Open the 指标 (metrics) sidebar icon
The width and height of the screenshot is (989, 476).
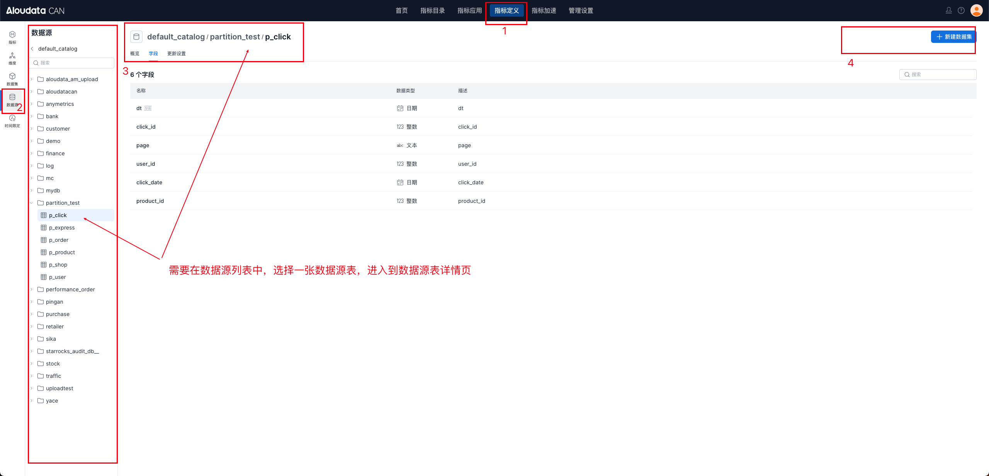[12, 37]
